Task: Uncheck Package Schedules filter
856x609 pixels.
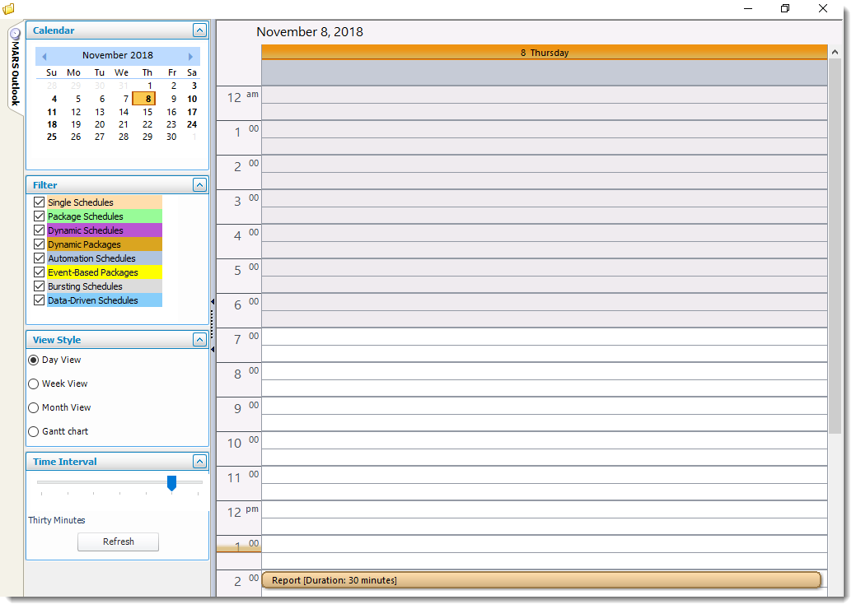Action: [x=39, y=216]
